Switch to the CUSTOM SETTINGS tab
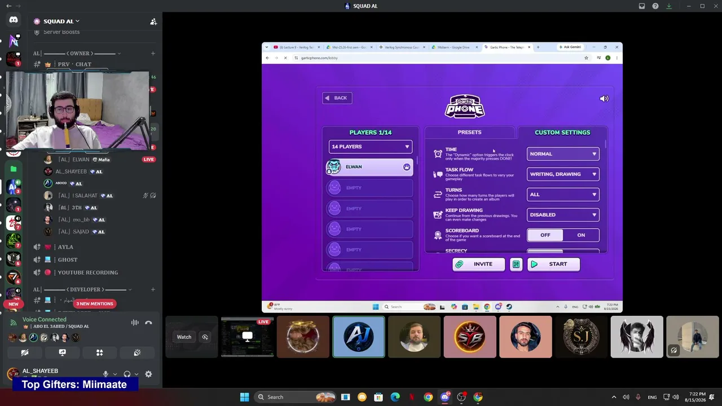 pos(562,133)
